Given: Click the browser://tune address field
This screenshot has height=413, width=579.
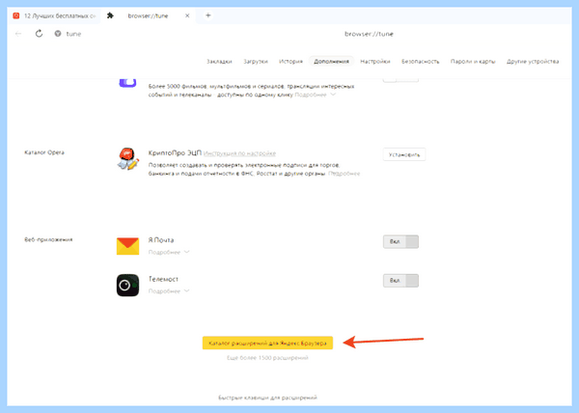Looking at the screenshot, I should click(x=369, y=34).
